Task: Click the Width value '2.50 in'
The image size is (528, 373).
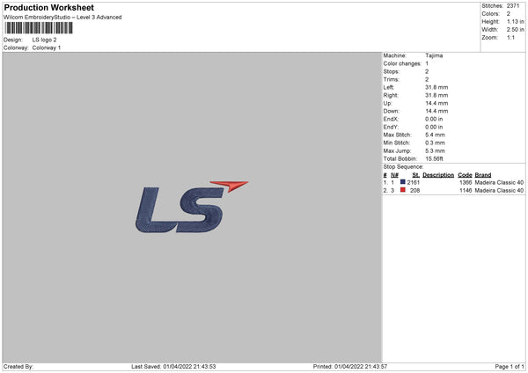Action: 516,30
